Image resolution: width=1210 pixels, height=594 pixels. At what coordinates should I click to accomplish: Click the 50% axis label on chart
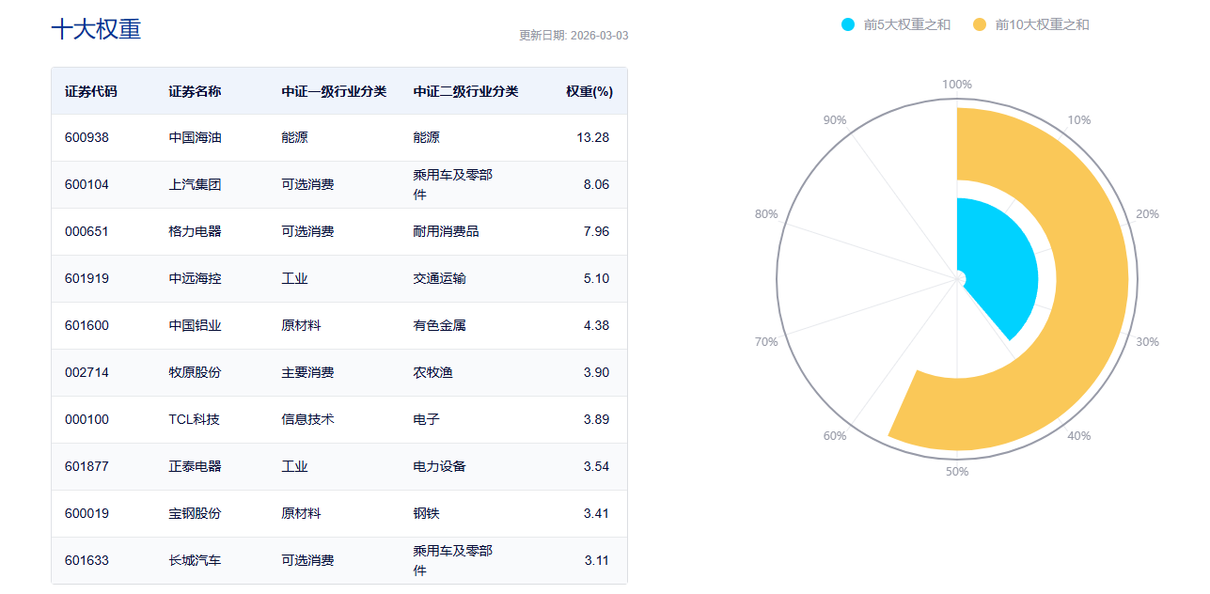point(957,472)
